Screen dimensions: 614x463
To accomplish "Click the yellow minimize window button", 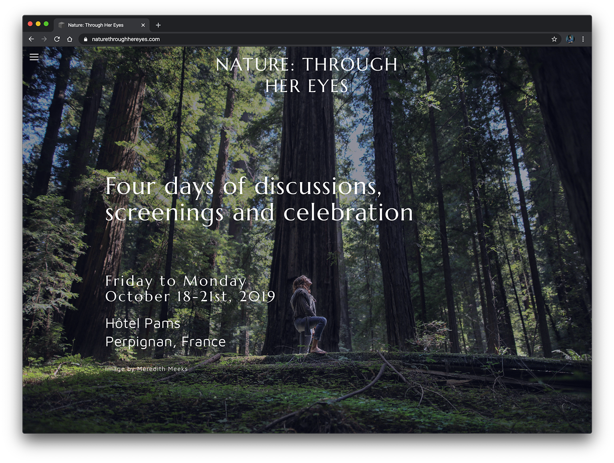I will click(x=38, y=24).
